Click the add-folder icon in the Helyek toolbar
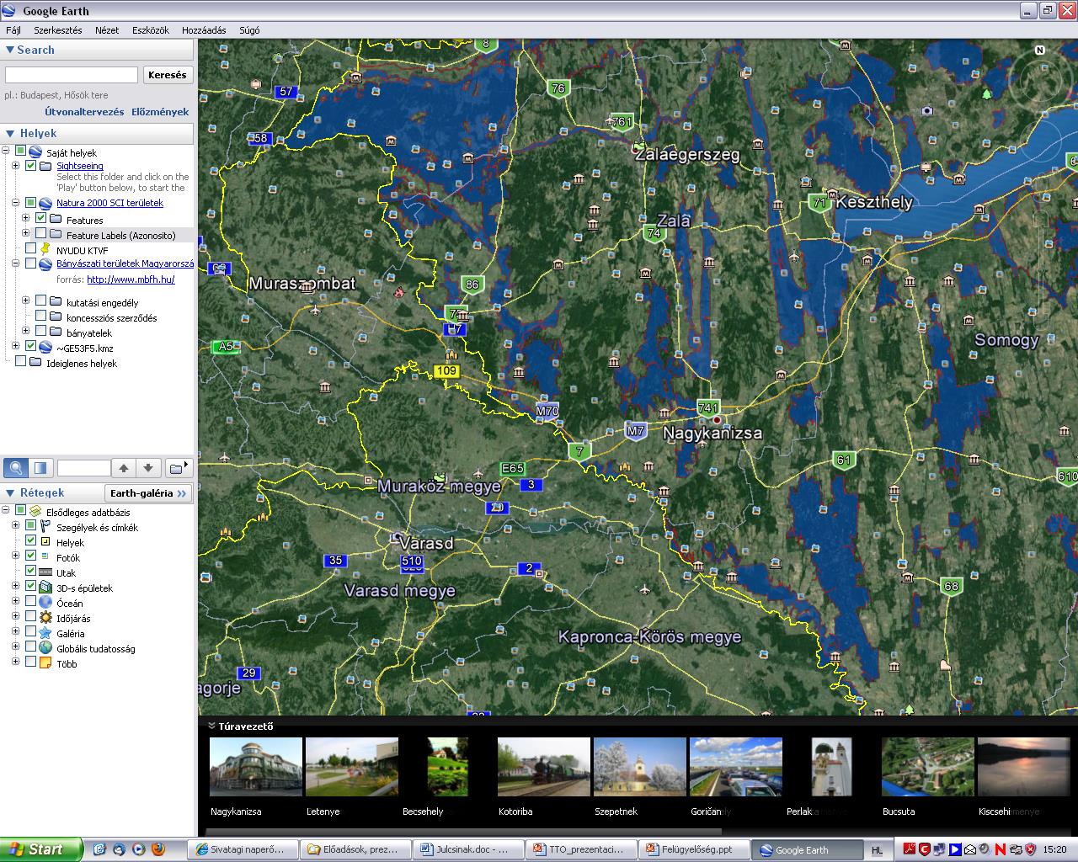Viewport: 1078px width, 862px height. click(x=178, y=468)
